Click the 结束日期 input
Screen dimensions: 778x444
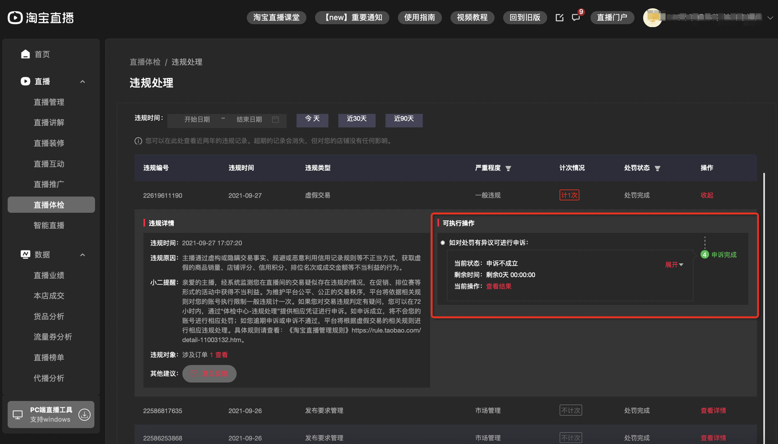click(249, 119)
